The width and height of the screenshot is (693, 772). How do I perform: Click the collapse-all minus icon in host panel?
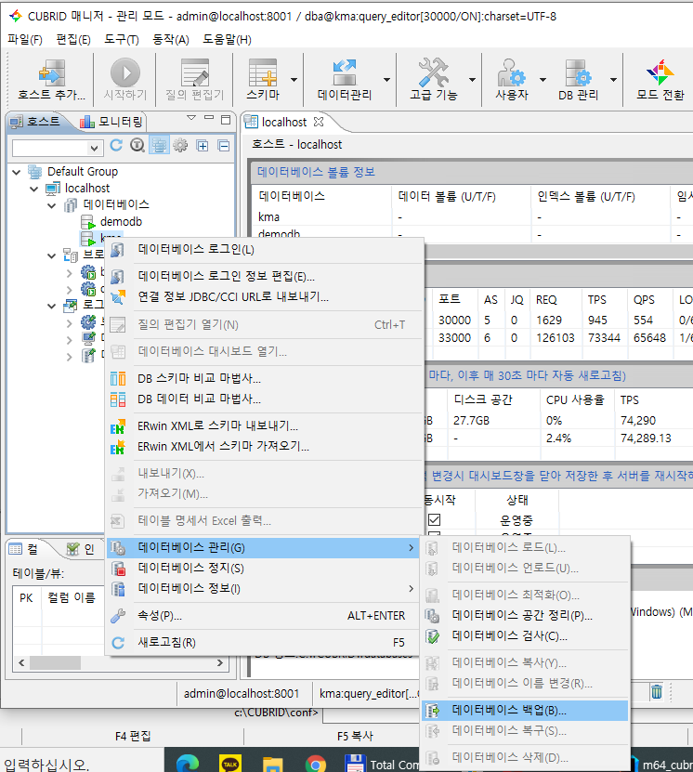224,145
